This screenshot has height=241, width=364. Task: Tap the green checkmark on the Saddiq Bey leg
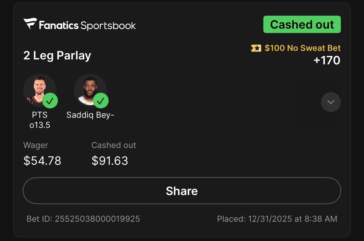tap(101, 101)
